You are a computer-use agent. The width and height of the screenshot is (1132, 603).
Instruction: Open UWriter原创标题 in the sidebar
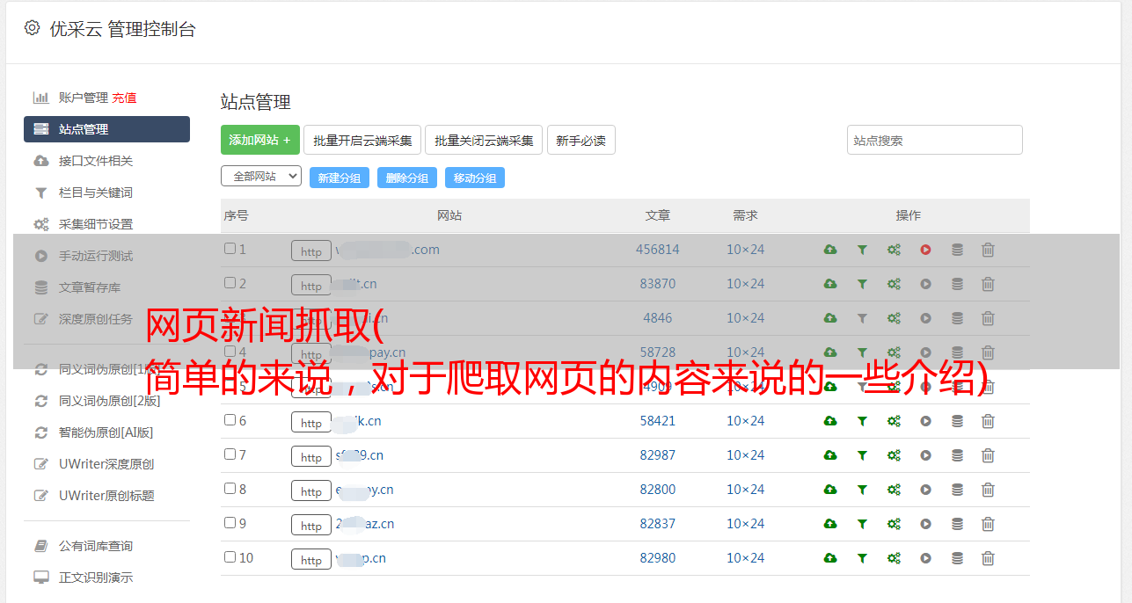click(x=106, y=496)
